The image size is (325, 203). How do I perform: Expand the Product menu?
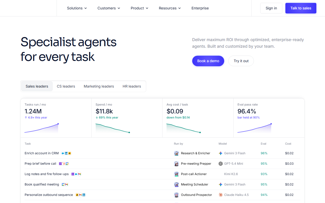[x=139, y=8]
